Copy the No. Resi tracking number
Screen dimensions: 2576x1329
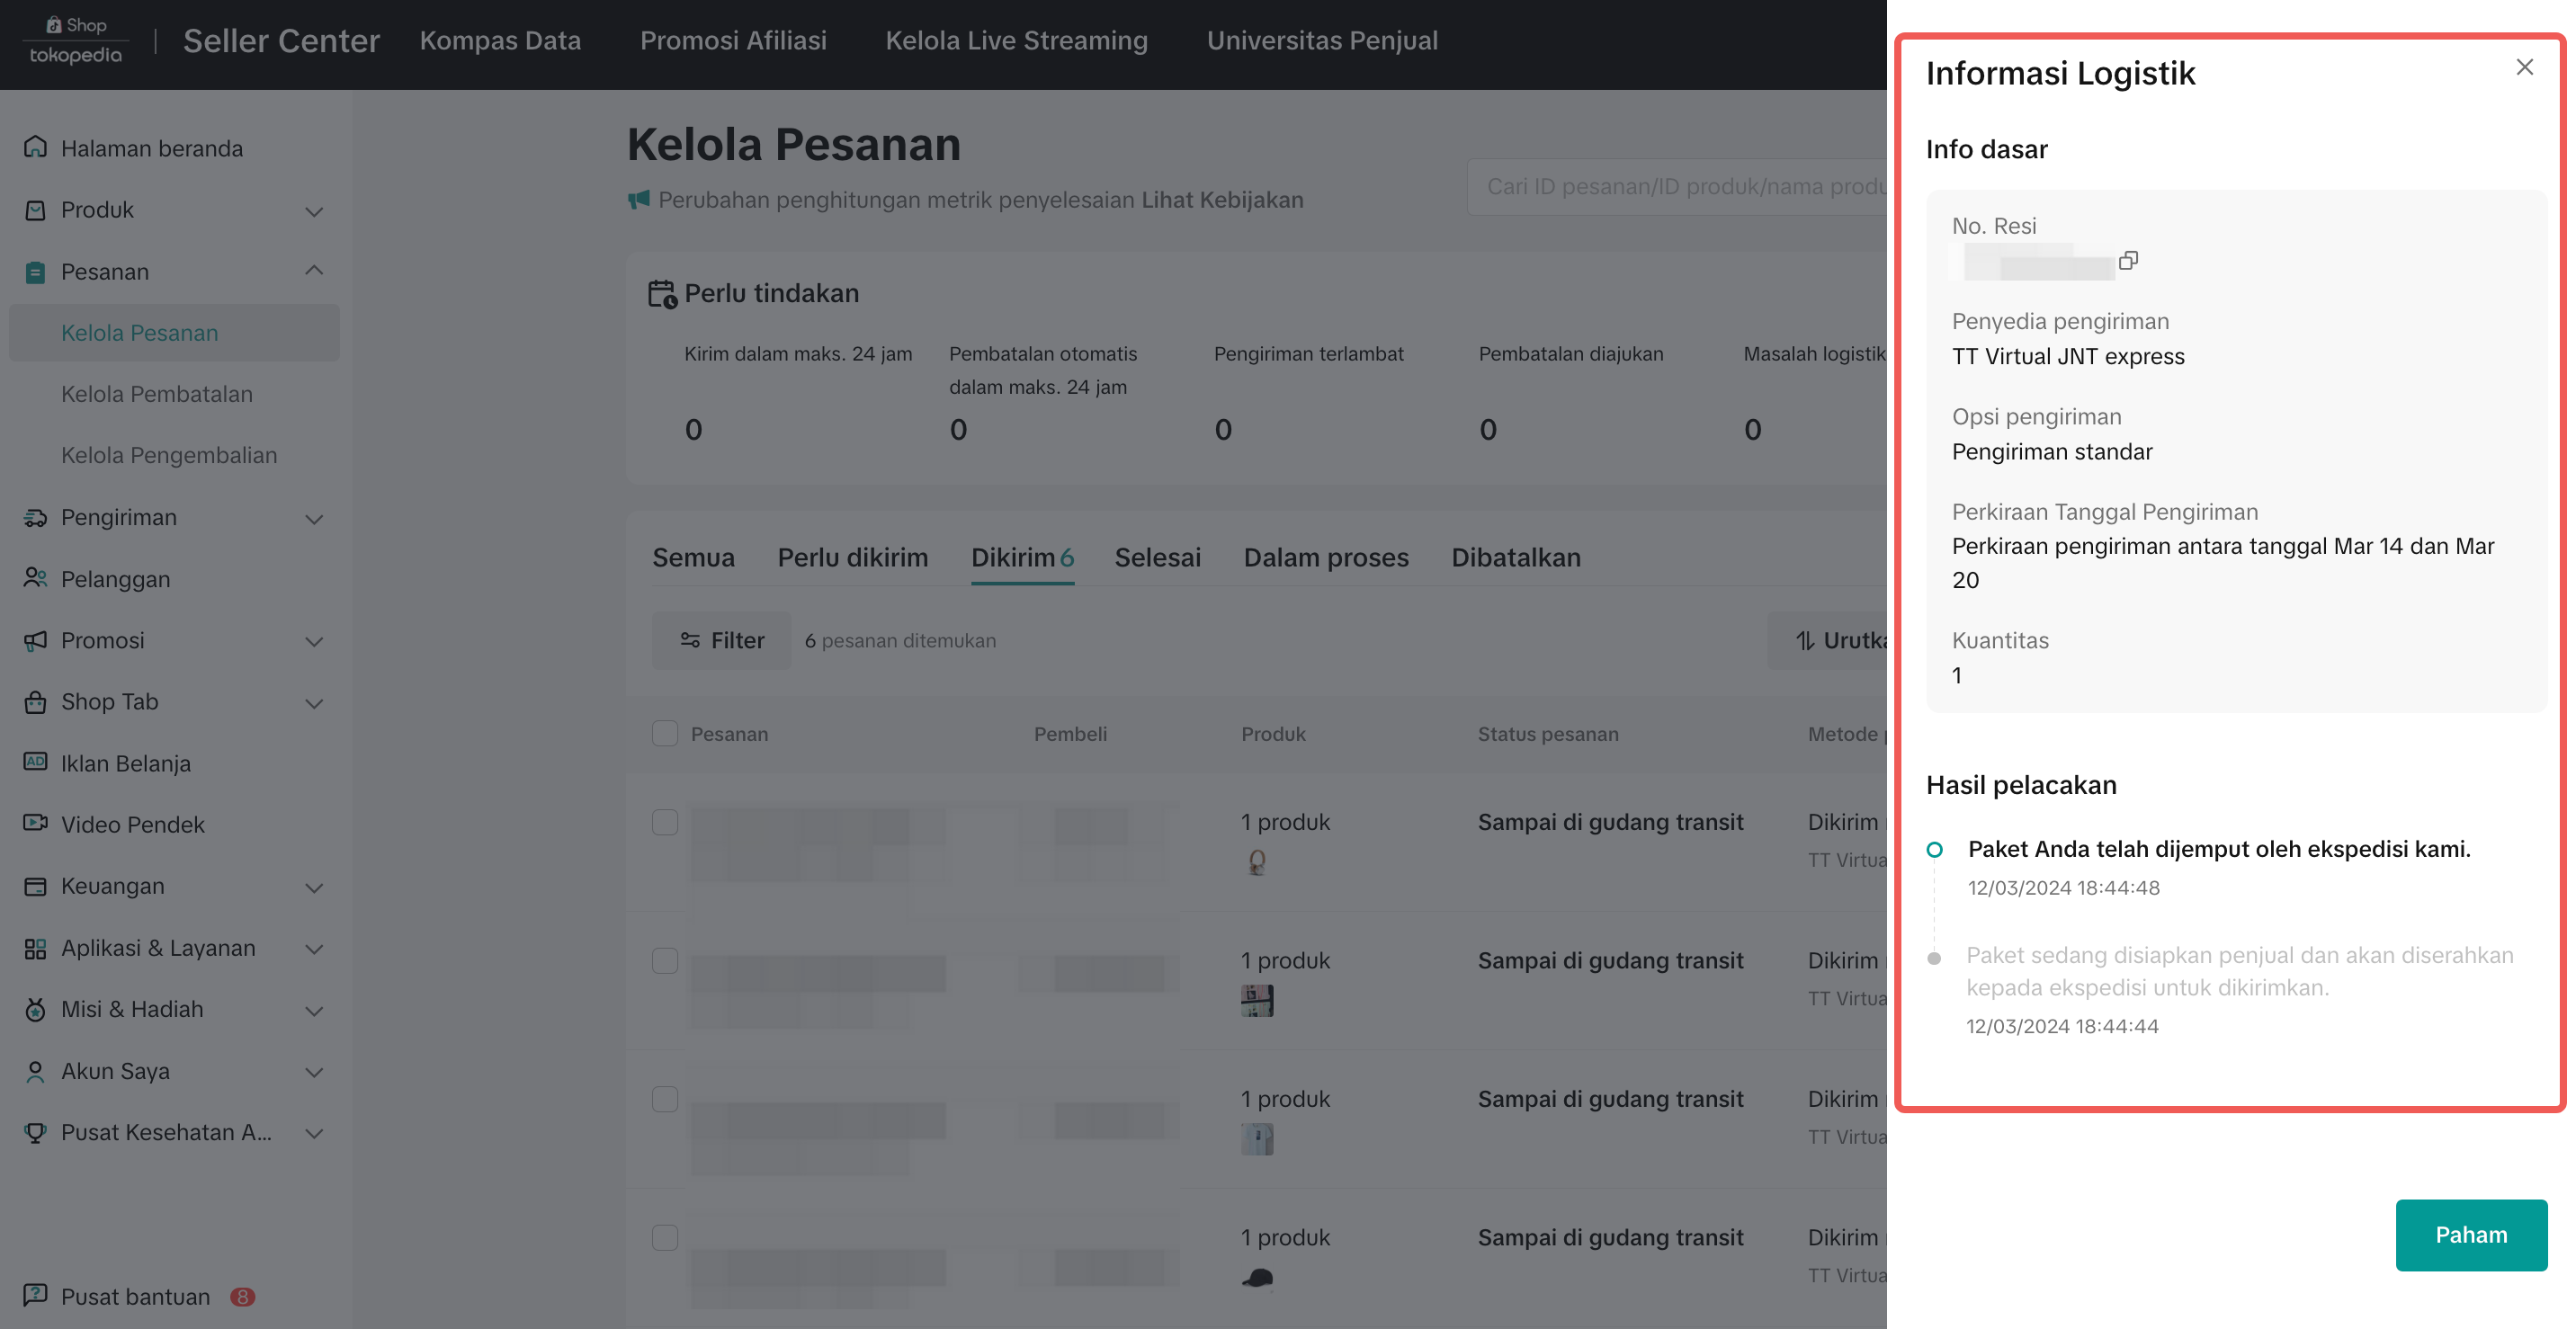click(x=2128, y=260)
